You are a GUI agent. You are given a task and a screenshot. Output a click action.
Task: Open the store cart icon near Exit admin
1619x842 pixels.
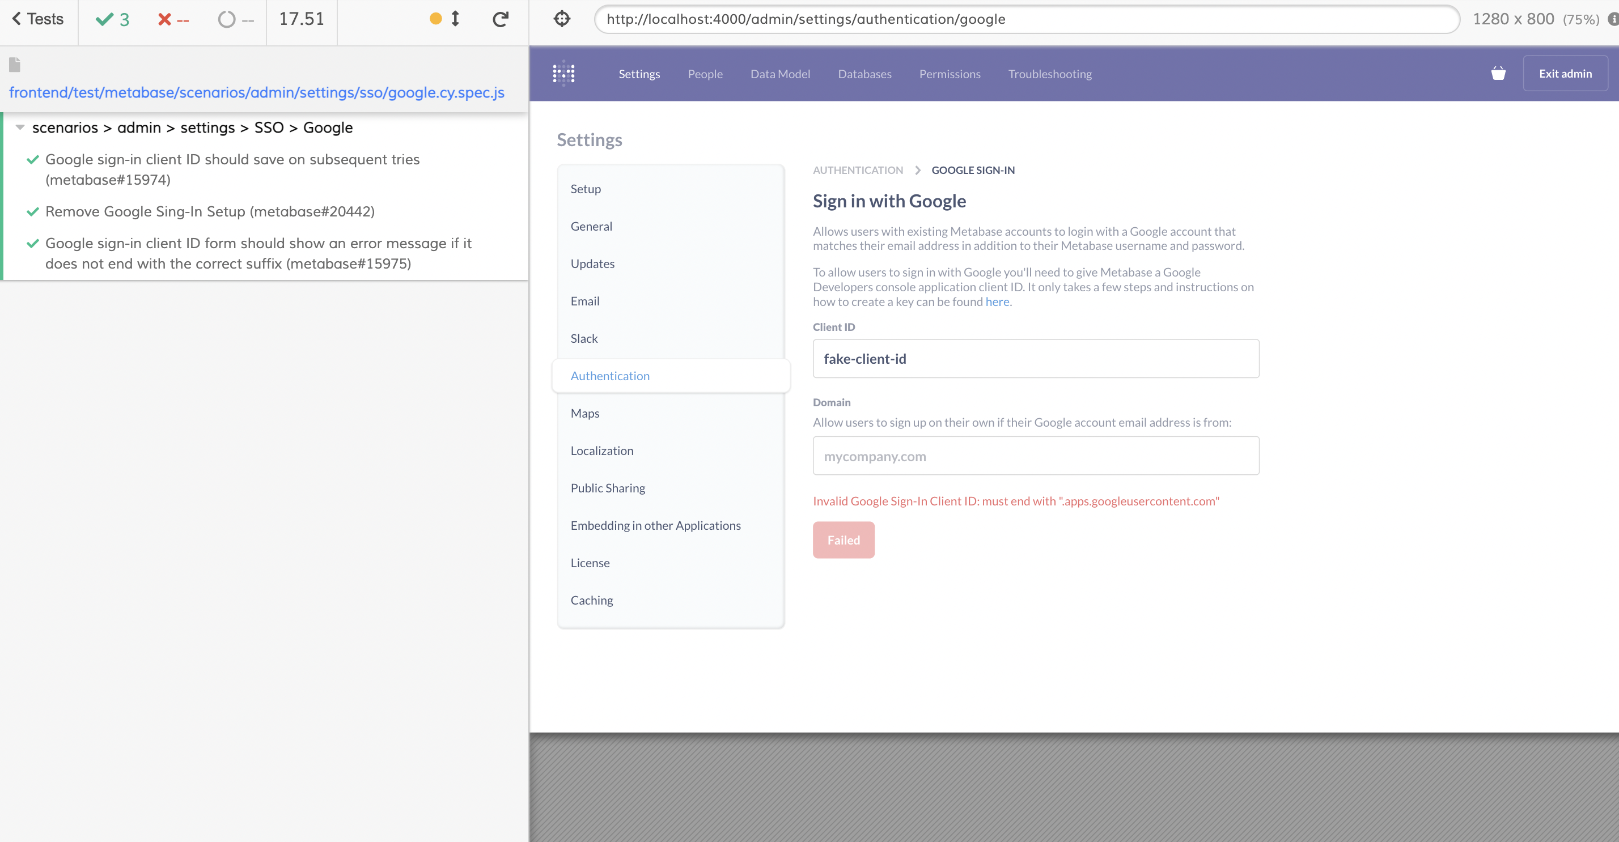[x=1498, y=74]
